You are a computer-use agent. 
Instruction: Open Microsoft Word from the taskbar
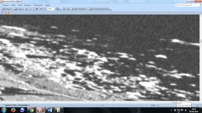[x=50, y=110]
